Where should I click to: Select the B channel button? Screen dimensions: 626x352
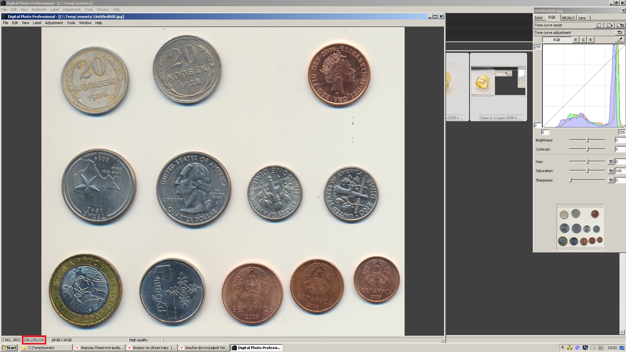click(590, 40)
